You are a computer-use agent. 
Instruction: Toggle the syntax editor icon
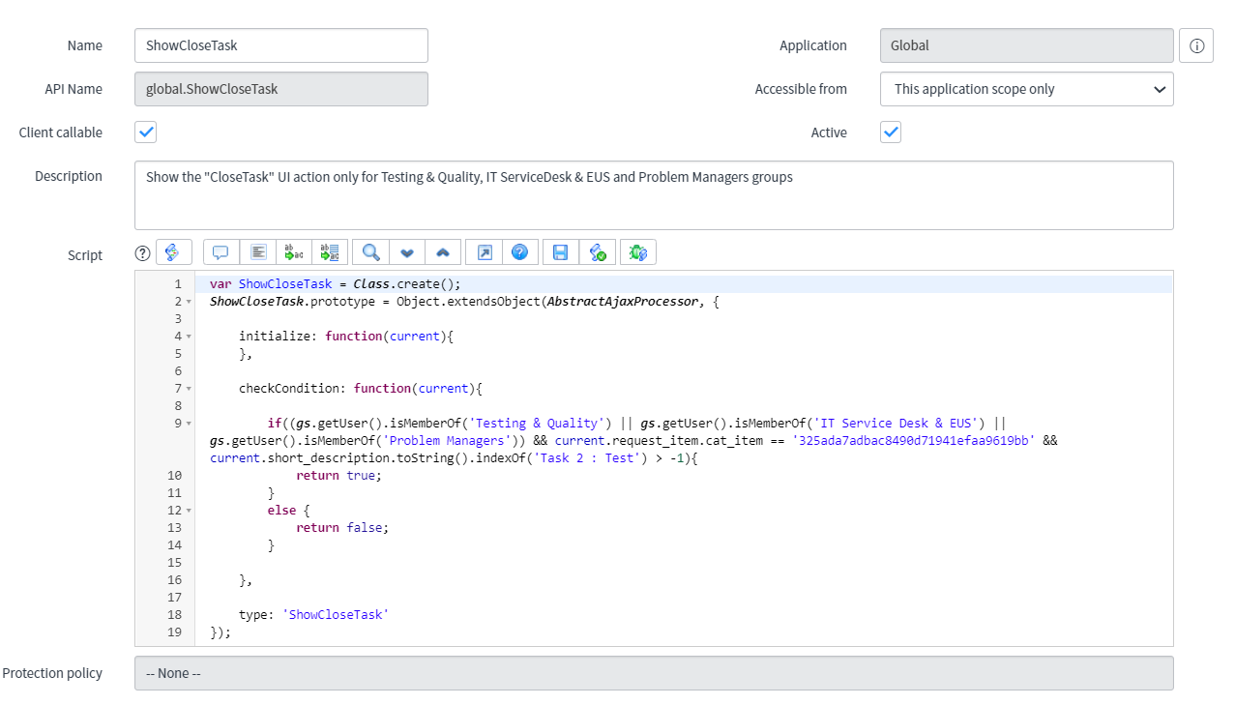pyautogui.click(x=172, y=252)
